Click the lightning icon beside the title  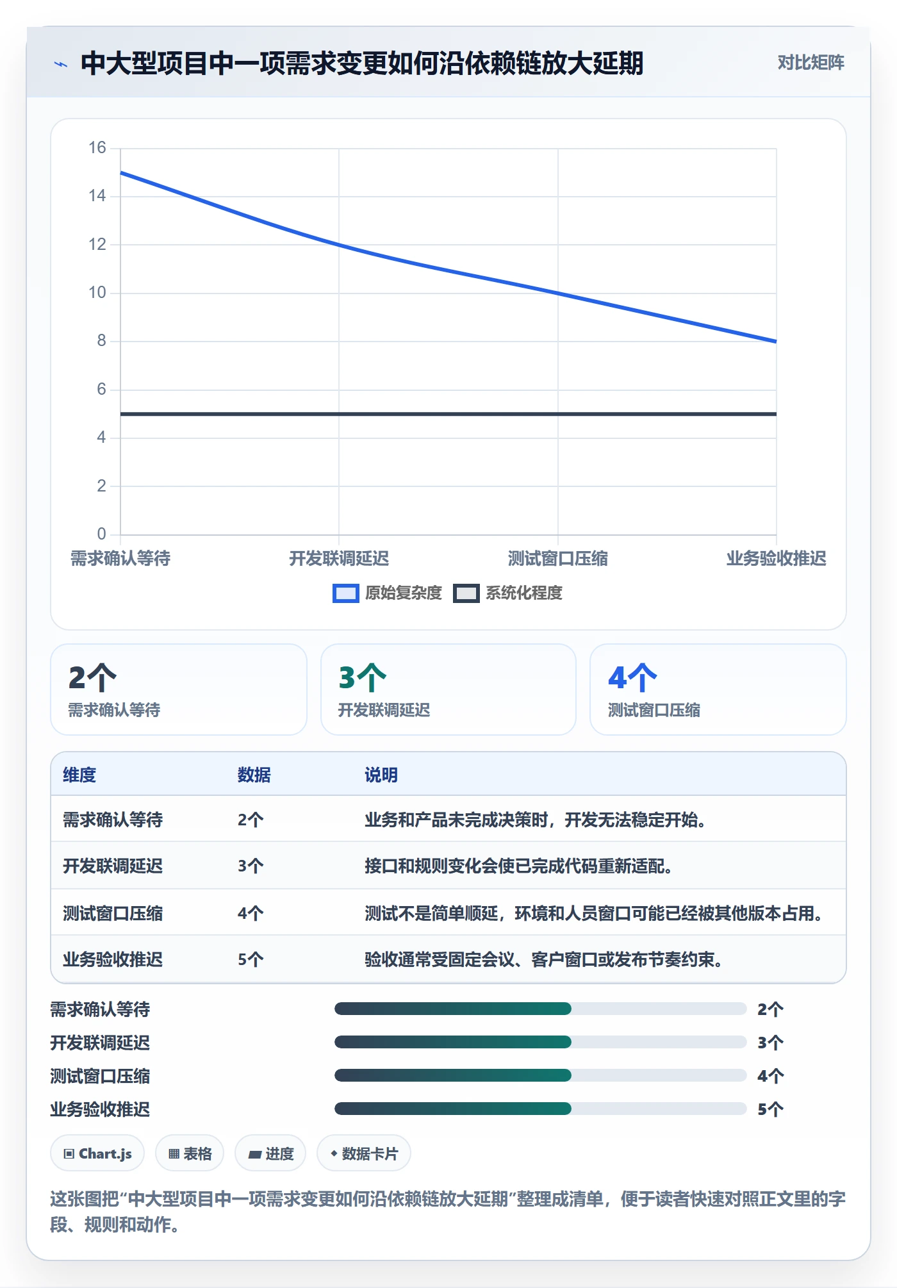[61, 64]
